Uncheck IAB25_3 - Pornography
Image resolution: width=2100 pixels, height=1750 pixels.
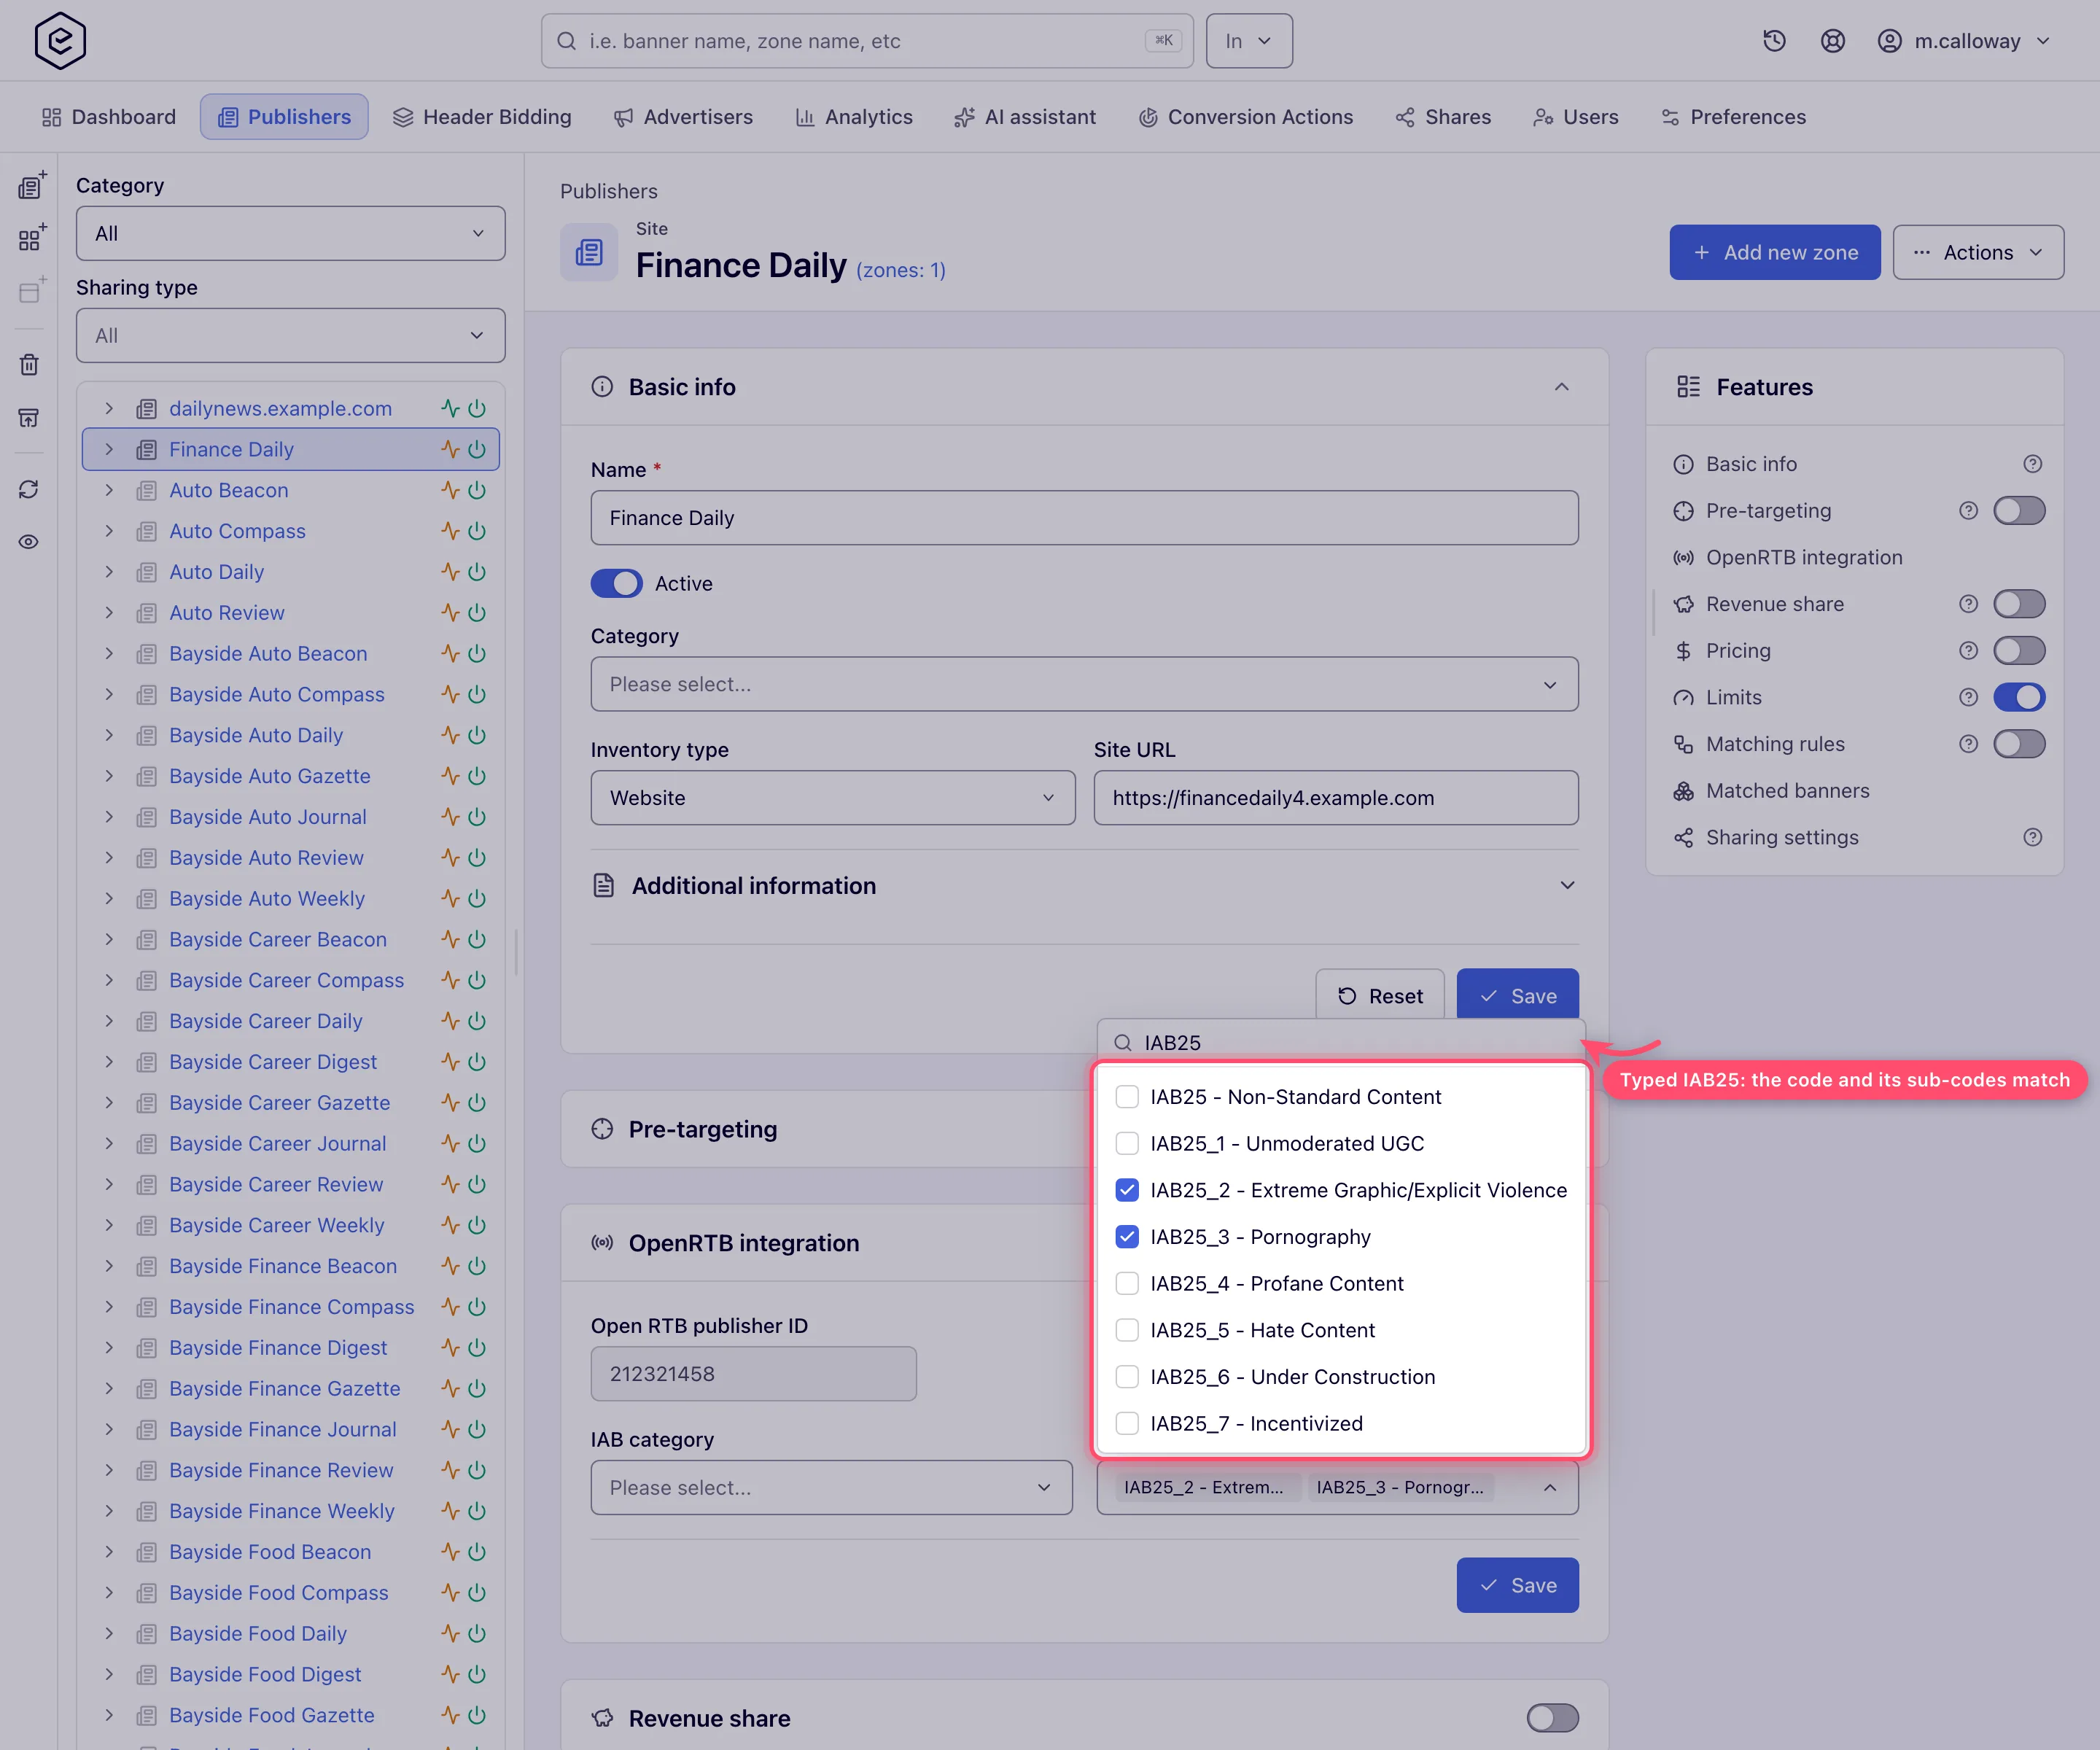click(x=1126, y=1237)
